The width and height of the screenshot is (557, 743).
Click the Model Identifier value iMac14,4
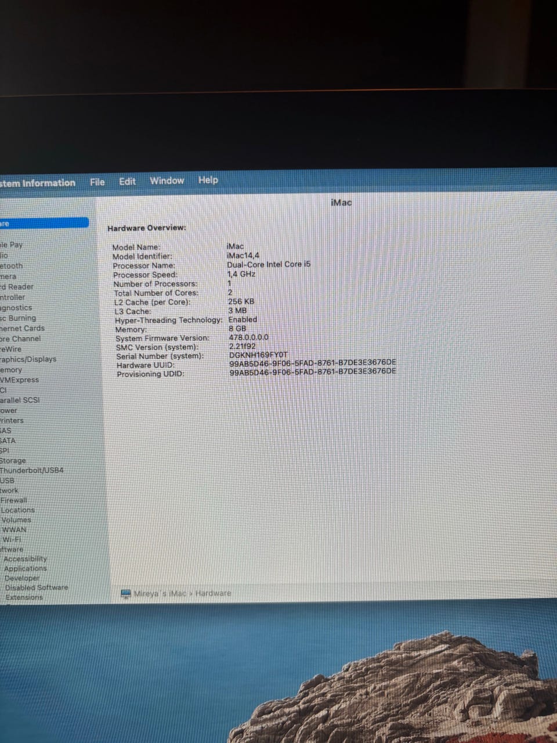(243, 255)
